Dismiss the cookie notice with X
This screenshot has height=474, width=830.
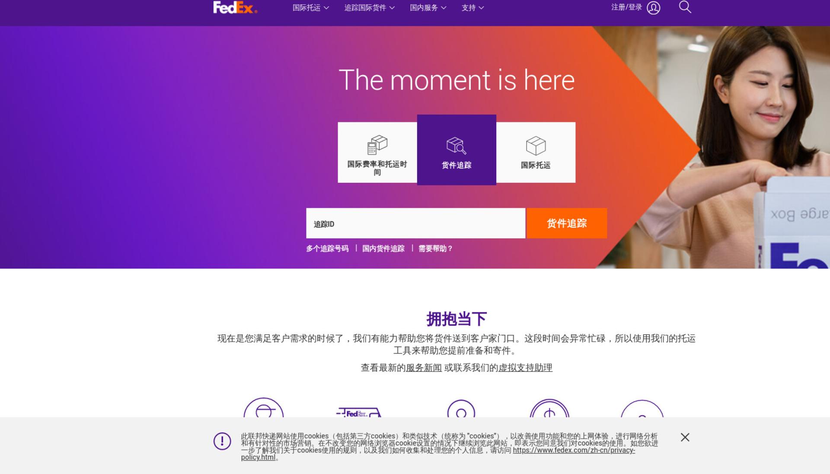click(x=685, y=437)
